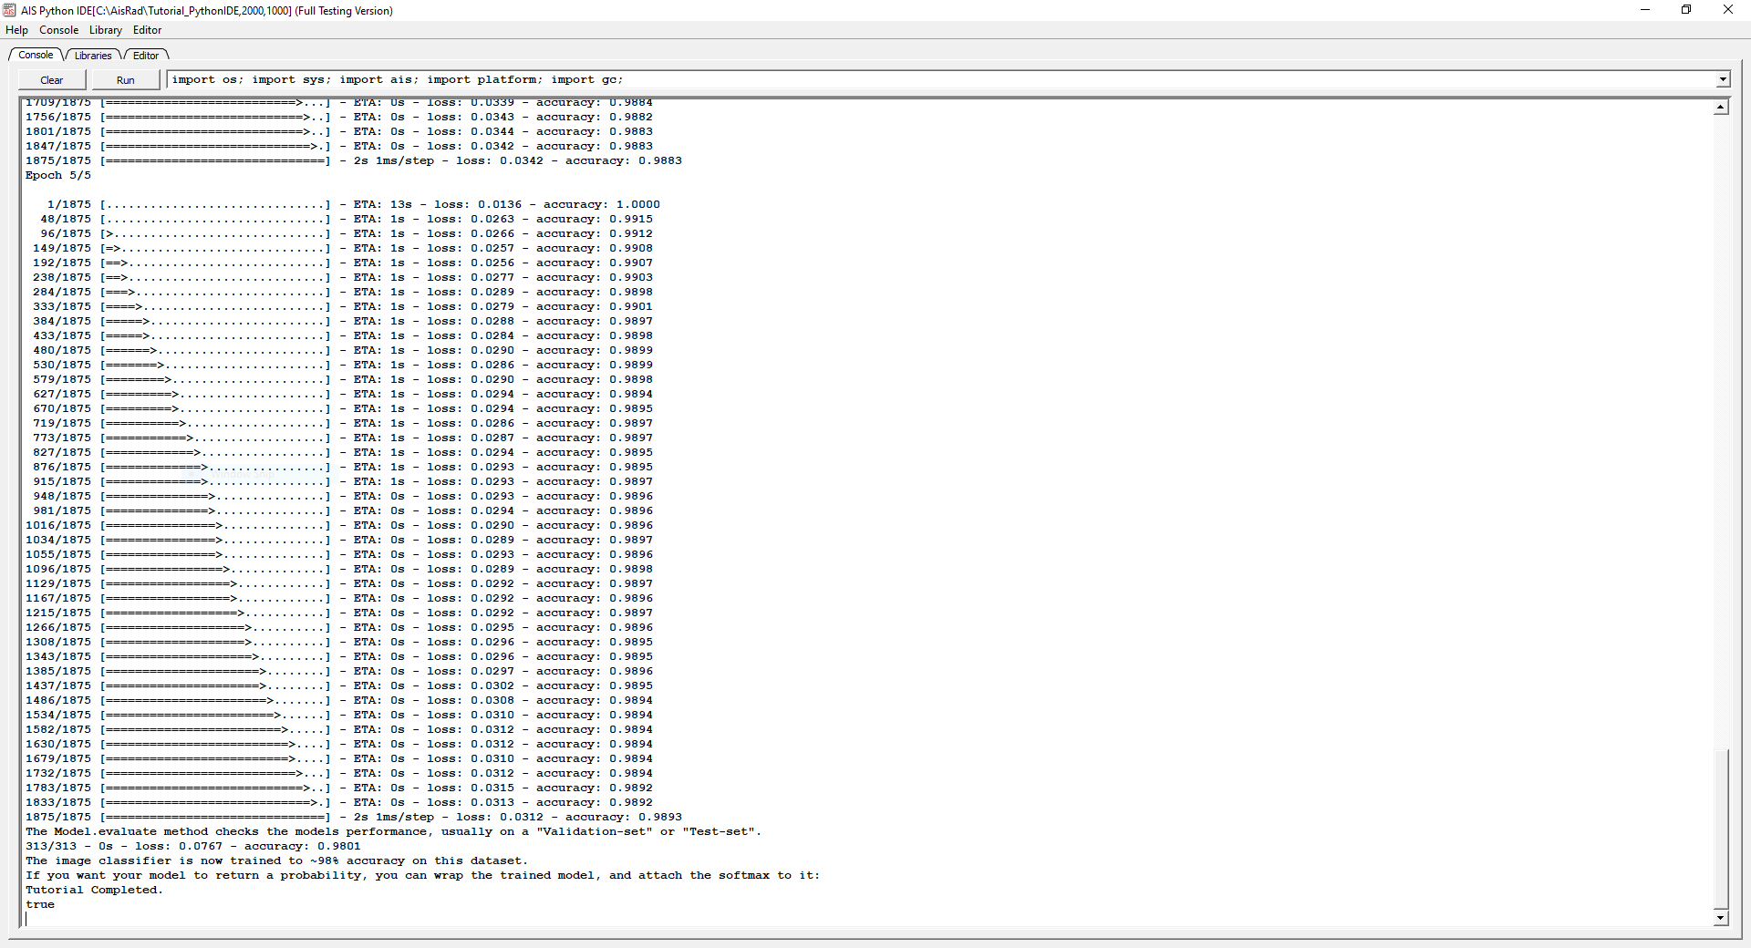1751x948 pixels.
Task: Open the Library menu
Action: point(105,30)
